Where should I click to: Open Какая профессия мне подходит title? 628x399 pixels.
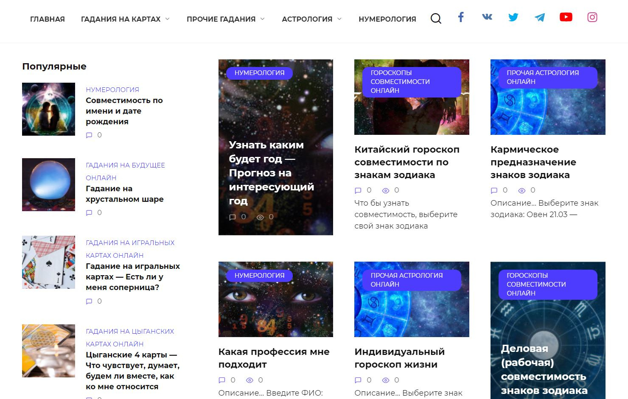pos(274,358)
